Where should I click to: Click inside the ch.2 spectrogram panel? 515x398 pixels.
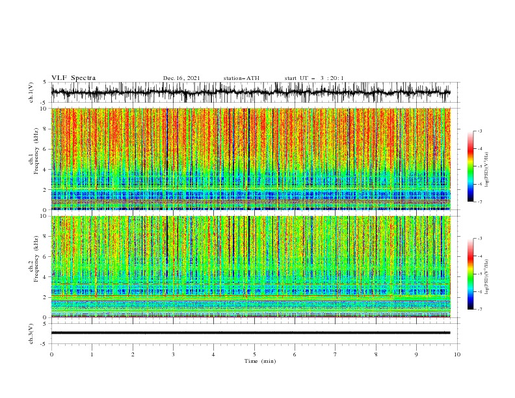tap(250, 267)
